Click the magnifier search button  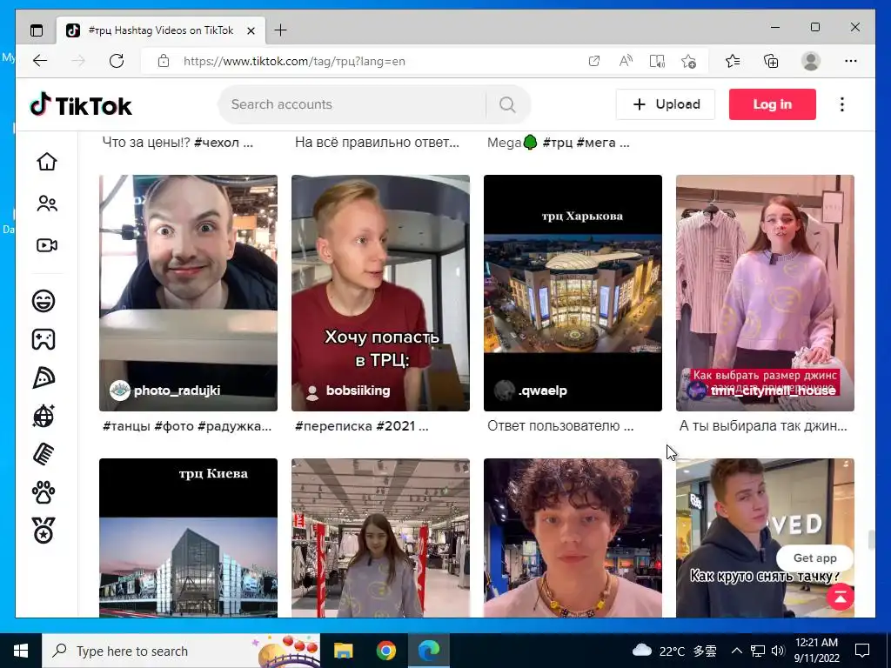click(x=507, y=104)
